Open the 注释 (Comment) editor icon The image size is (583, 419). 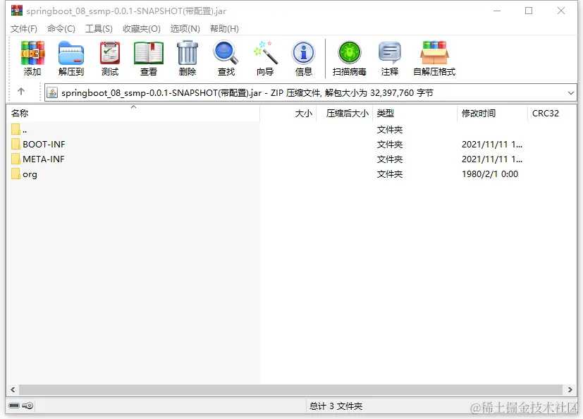[x=389, y=58]
